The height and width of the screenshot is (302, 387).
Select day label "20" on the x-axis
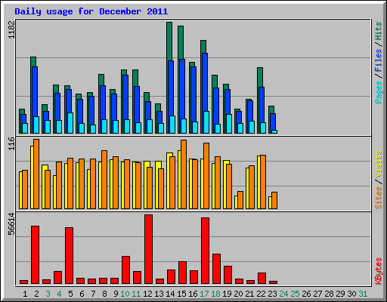tap(238, 294)
